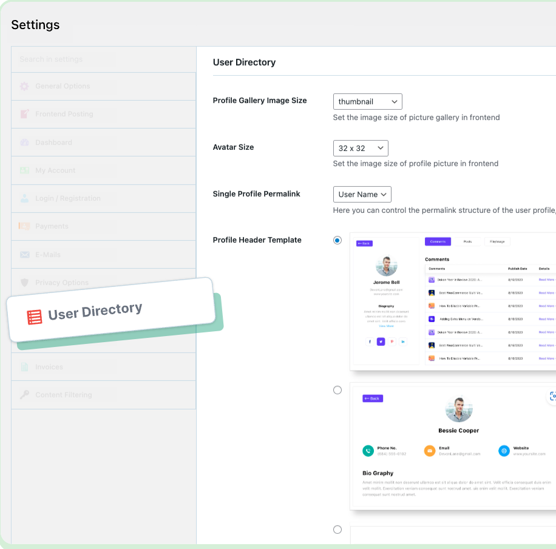The height and width of the screenshot is (549, 556).
Task: Click the Comments tab in first template preview
Action: [x=438, y=241]
